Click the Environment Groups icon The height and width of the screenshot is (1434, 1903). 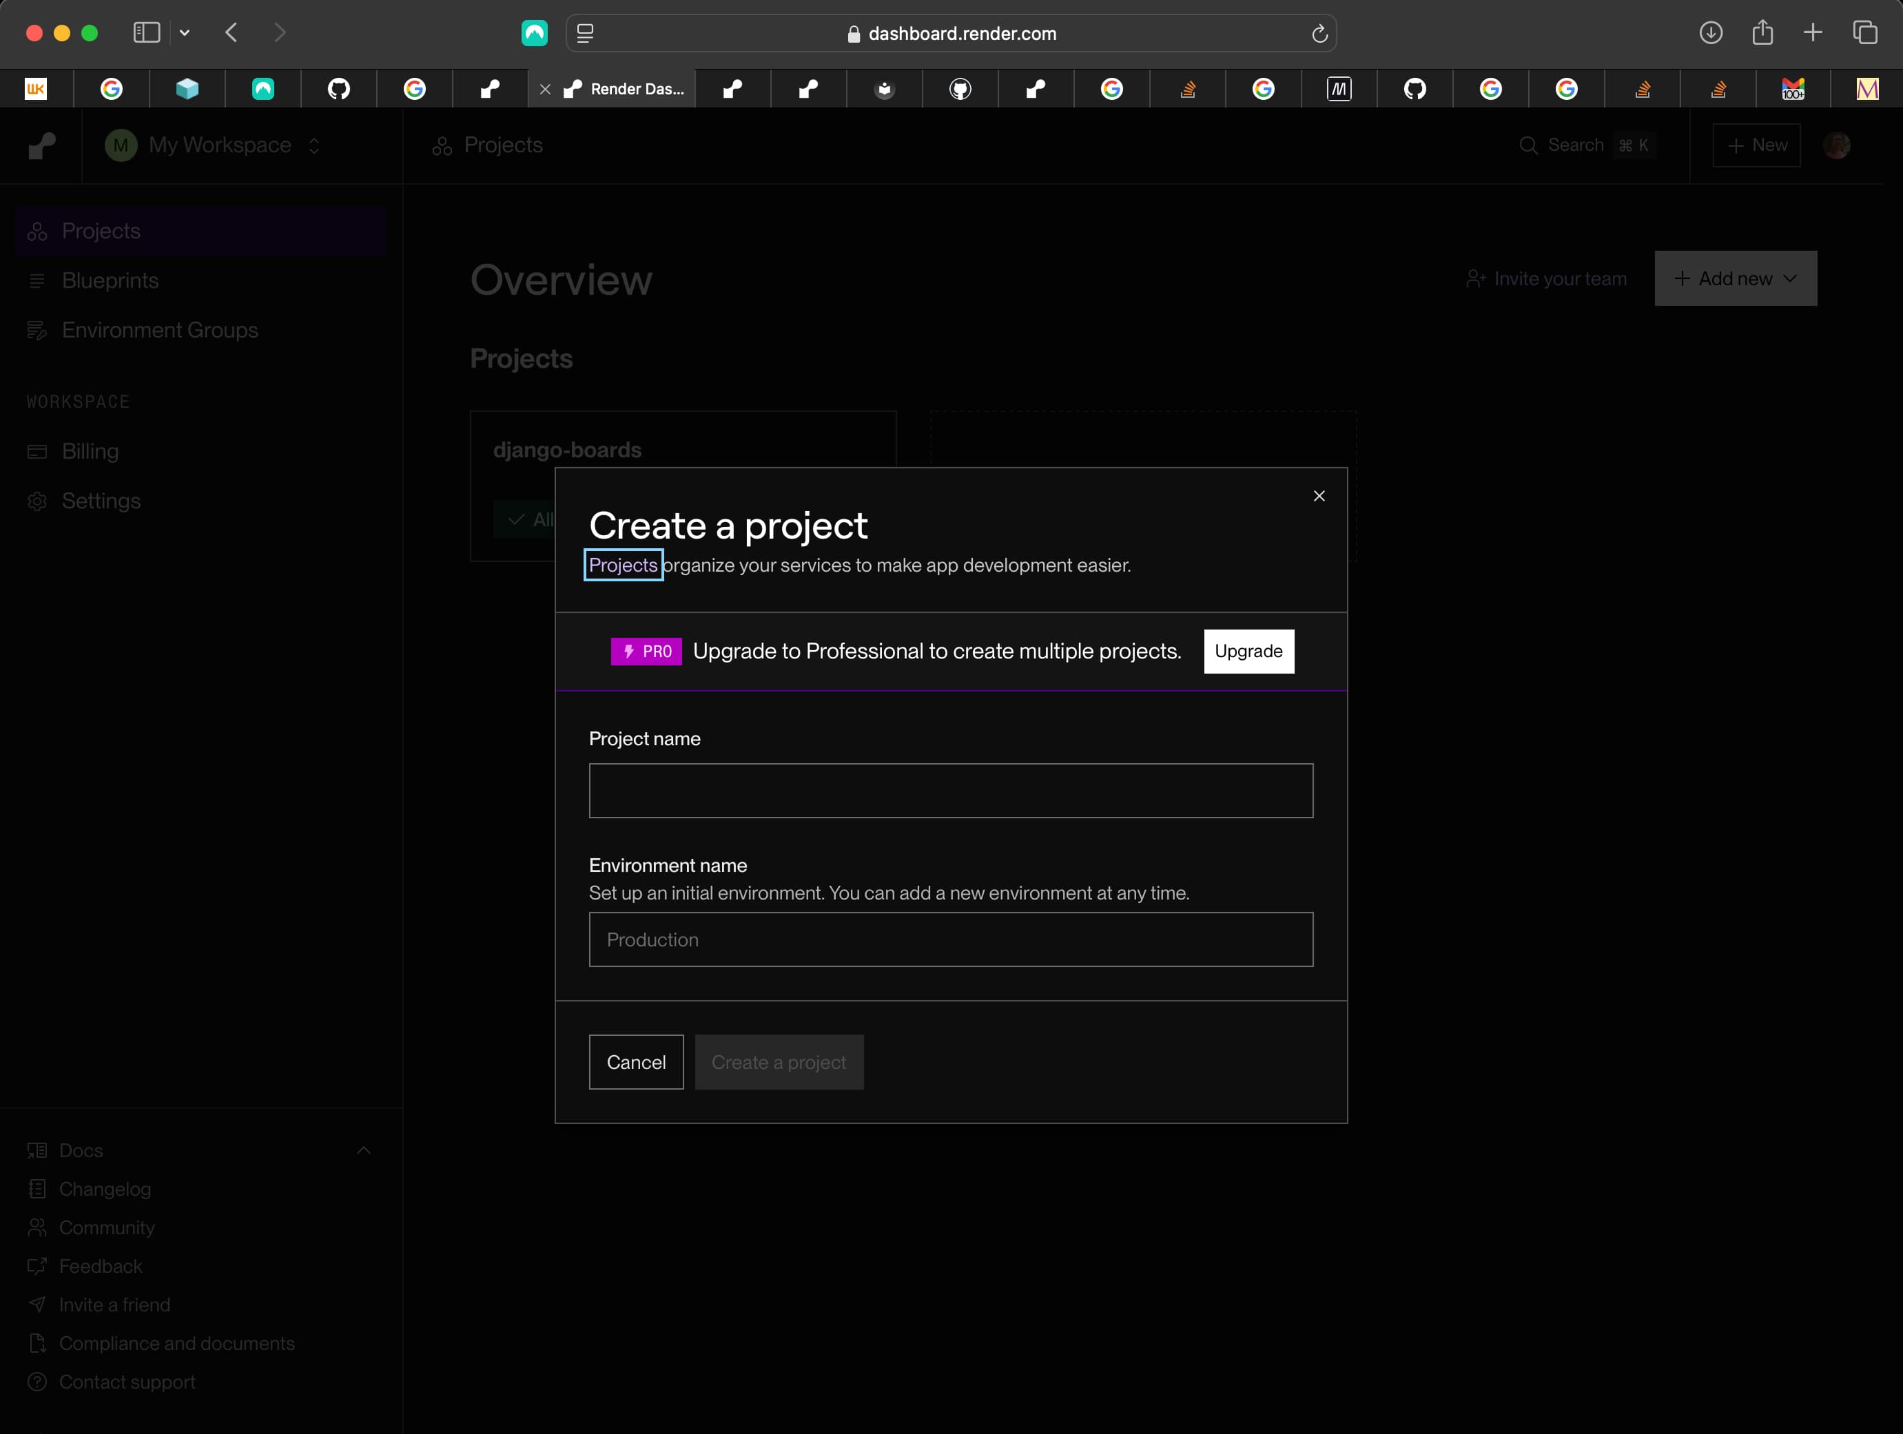(37, 331)
